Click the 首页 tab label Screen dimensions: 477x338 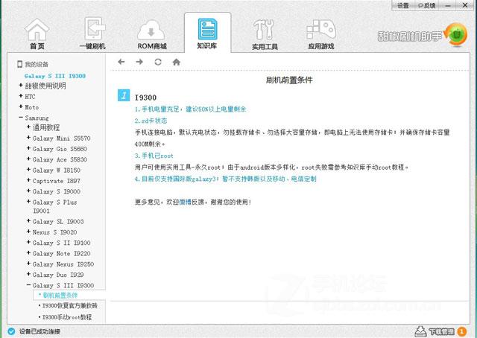37,46
